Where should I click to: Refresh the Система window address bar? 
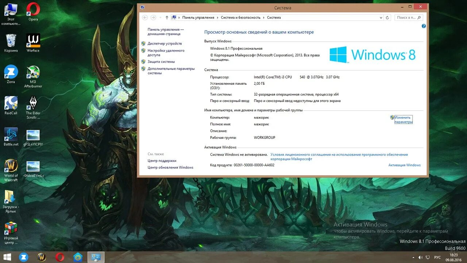(387, 18)
